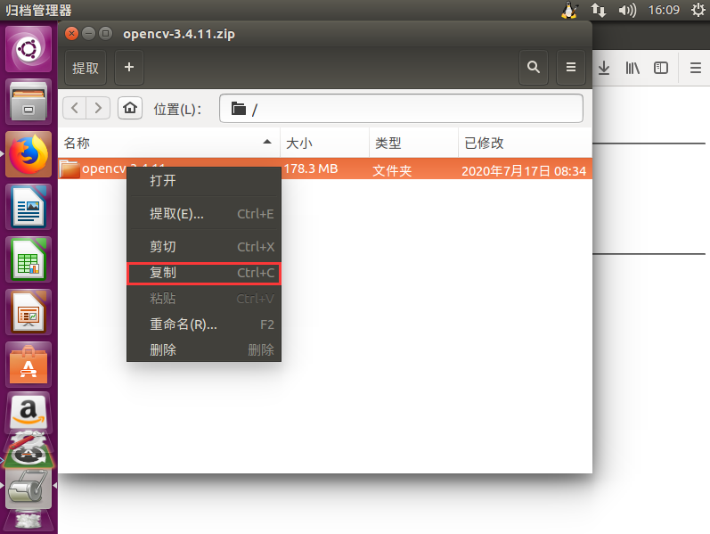Sort by name column header arrow
The height and width of the screenshot is (534, 710).
(x=267, y=143)
